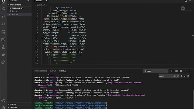Maximize the panel with the chevron-up icon
Image resolution: width=194 pixels, height=109 pixels.
[x=186, y=71]
